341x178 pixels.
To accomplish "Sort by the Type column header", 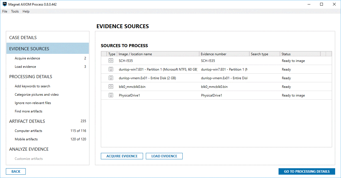I will 112,54.
